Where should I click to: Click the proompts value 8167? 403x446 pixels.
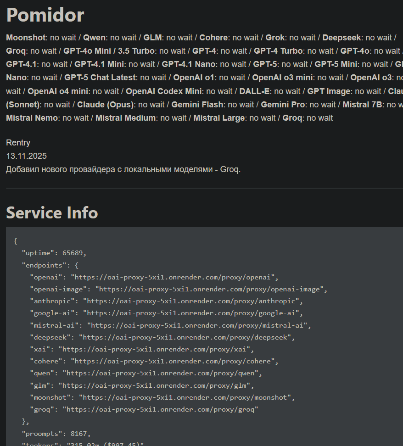click(78, 434)
